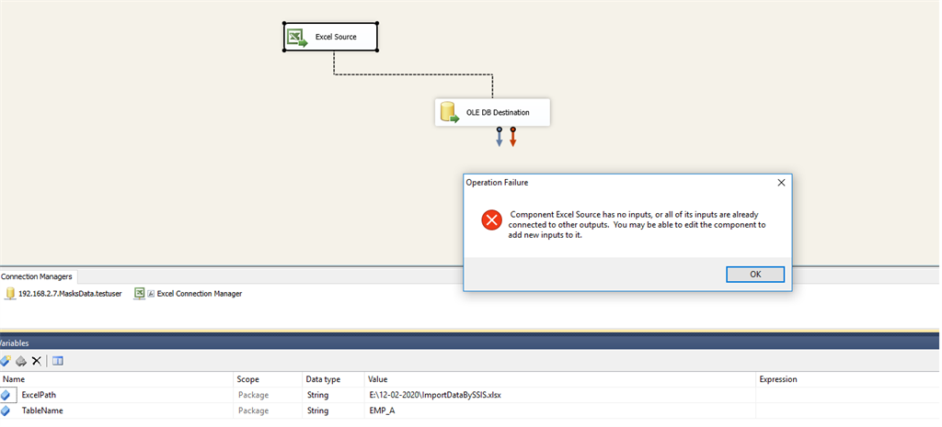The height and width of the screenshot is (427, 942).
Task: Select the 192.168.2.7.MasksData.testuser connection manager
Action: click(x=63, y=294)
